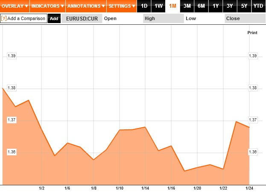Select the 1M time range tab
The height and width of the screenshot is (193, 266).
pyautogui.click(x=172, y=6)
